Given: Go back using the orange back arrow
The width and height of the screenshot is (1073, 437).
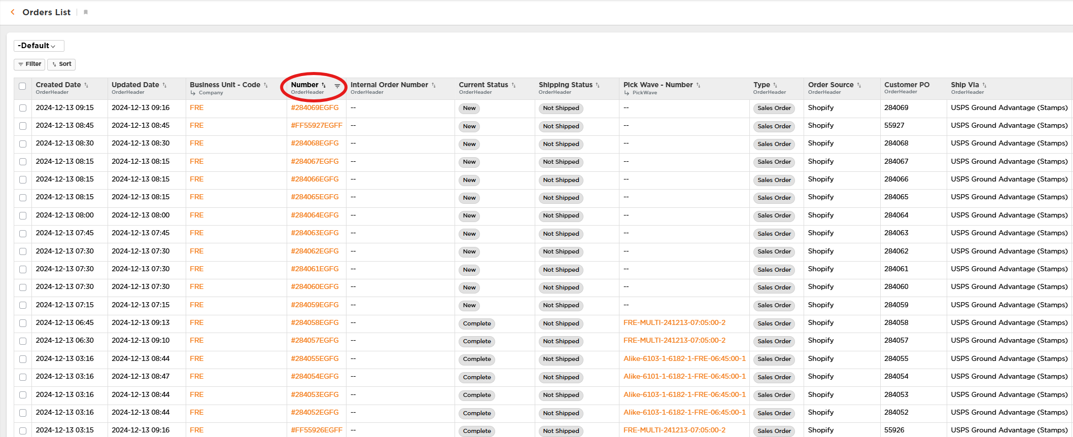Looking at the screenshot, I should click(x=13, y=12).
